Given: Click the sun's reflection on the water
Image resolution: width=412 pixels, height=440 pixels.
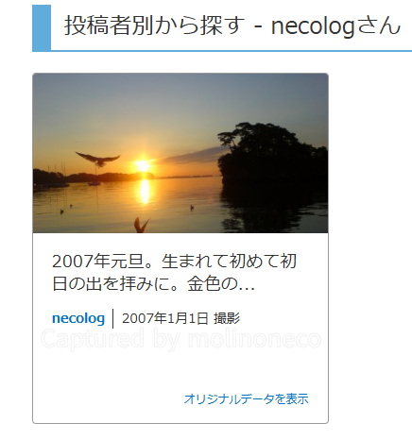Looking at the screenshot, I should (x=145, y=192).
